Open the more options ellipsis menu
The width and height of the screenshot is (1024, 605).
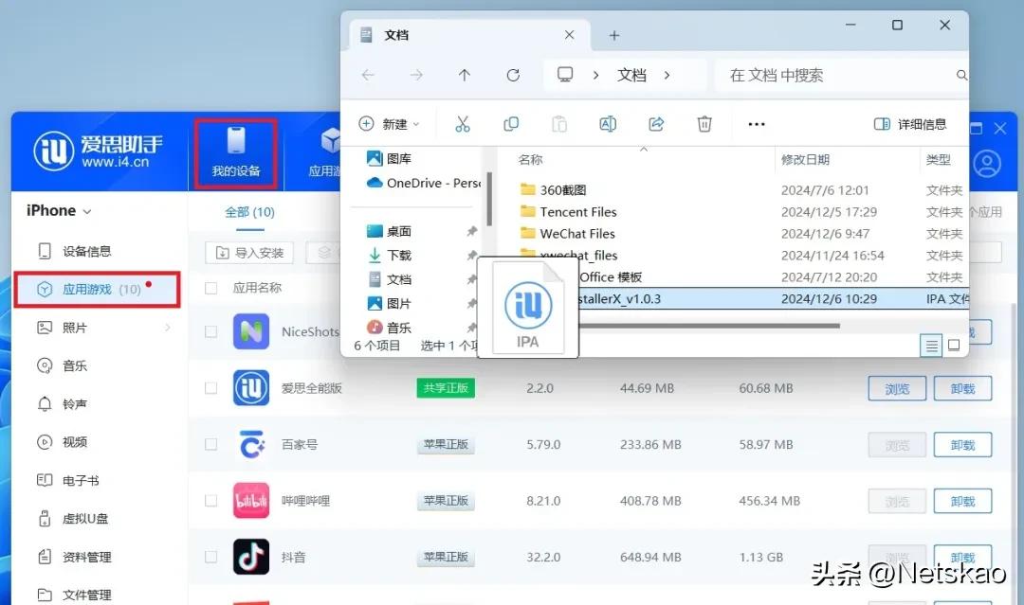[x=757, y=124]
